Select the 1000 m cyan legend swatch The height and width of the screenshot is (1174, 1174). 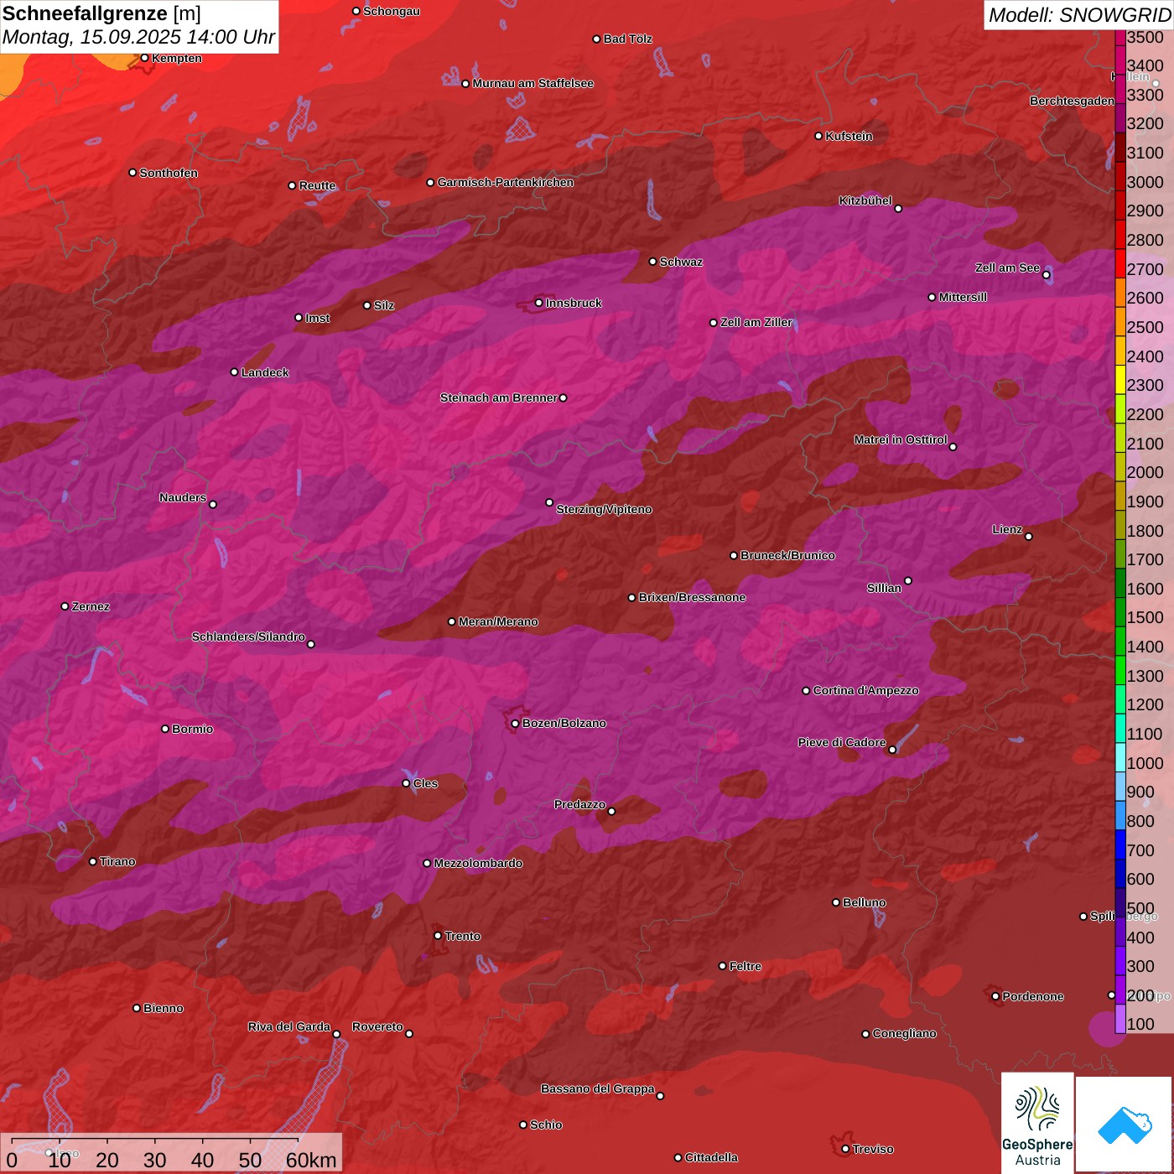(1120, 757)
